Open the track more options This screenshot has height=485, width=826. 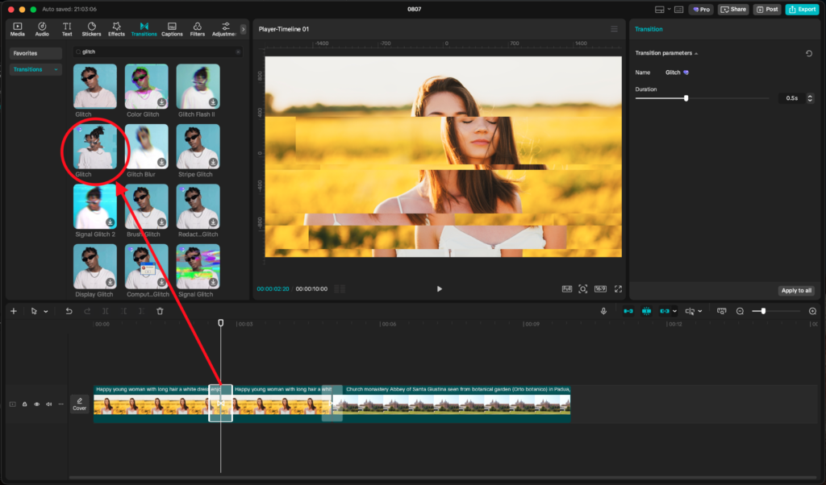coord(61,404)
